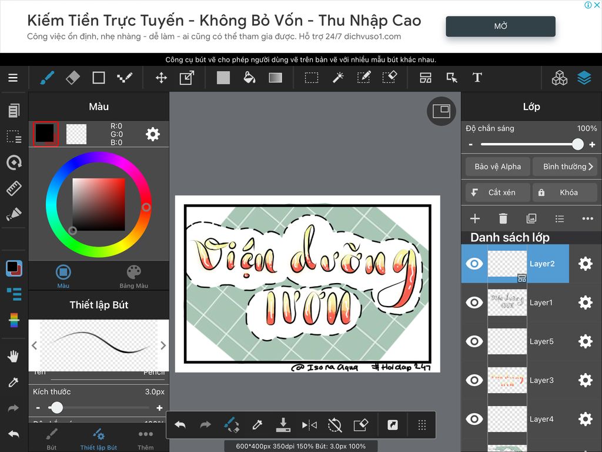
Task: Toggle reset rotation icon in bottom toolbar
Action: (x=335, y=425)
